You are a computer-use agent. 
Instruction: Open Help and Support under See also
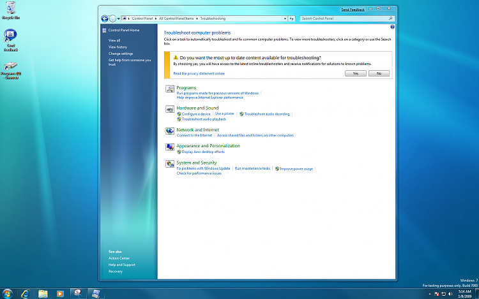[121, 265]
